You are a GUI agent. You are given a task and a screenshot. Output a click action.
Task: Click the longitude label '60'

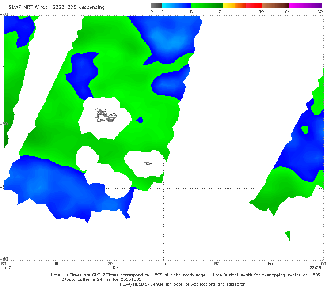(4, 264)
